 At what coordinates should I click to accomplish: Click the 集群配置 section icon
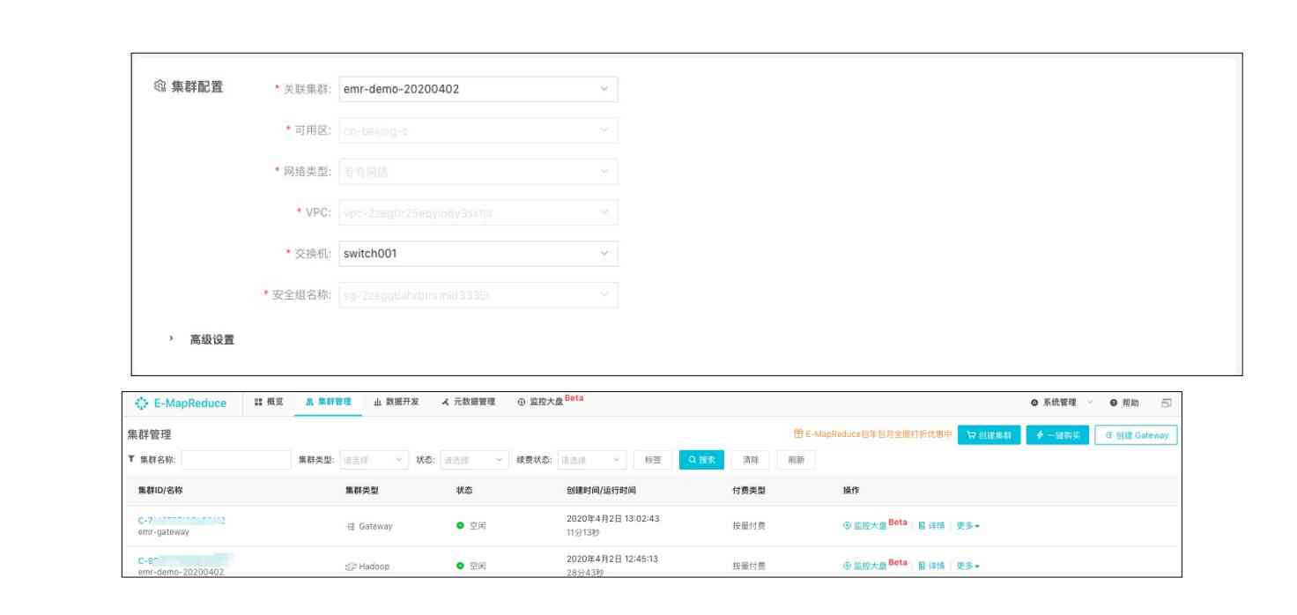(159, 86)
